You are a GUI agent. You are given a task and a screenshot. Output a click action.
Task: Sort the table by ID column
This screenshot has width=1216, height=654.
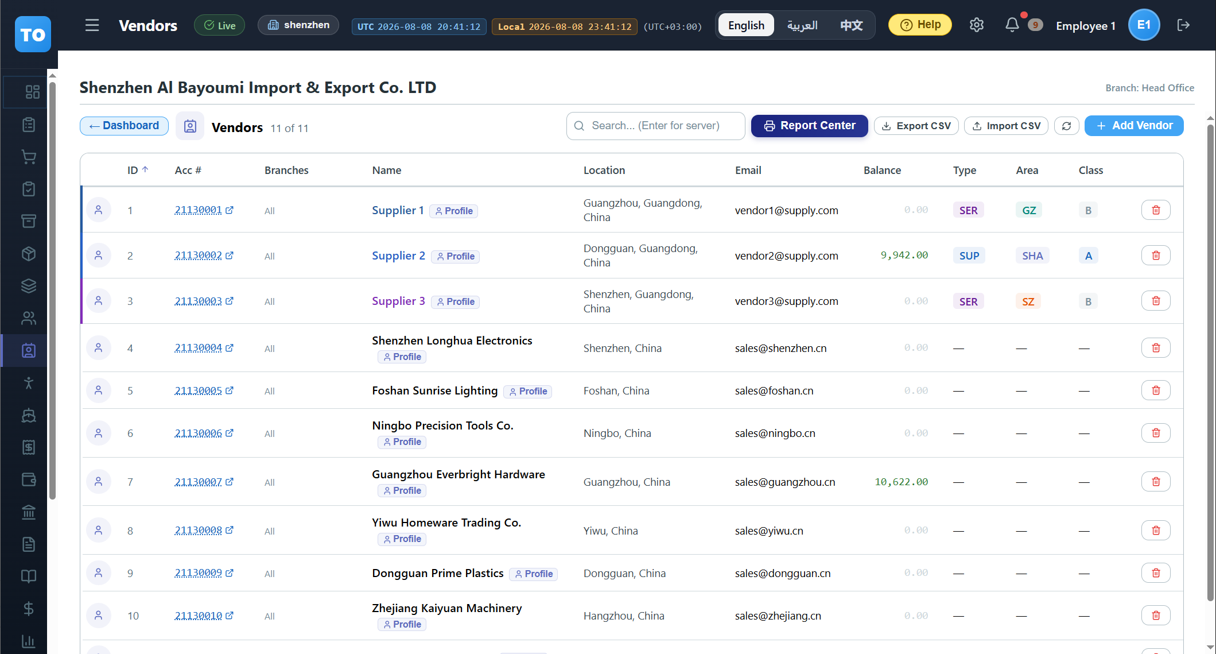tap(138, 171)
